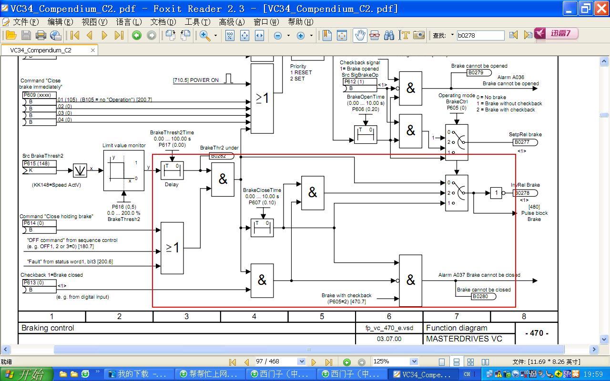Select the Typewriter text tool

405,35
